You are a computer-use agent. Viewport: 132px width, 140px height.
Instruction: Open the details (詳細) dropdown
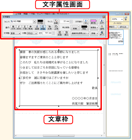[94, 33]
